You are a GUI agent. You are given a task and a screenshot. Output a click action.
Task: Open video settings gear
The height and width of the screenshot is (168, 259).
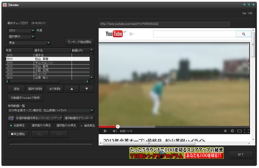point(232,131)
